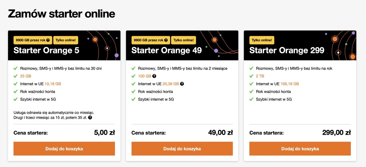Add Starter Orange 5 to cart
Viewport: 366px width, 167px height.
[x=64, y=149]
